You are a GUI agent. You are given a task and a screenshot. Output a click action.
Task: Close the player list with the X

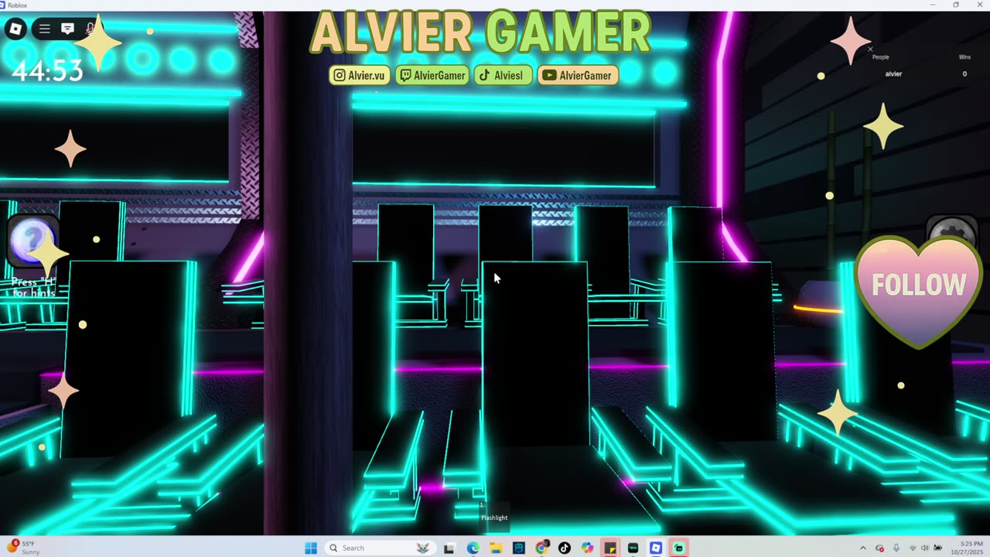(870, 49)
